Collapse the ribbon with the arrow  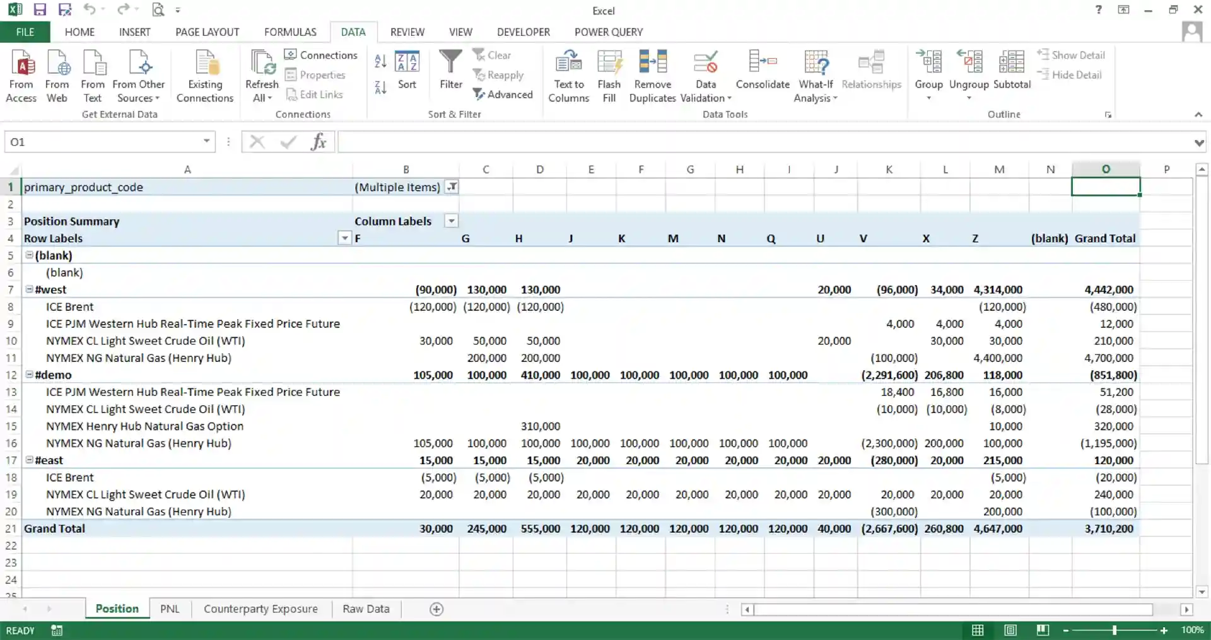click(x=1198, y=115)
